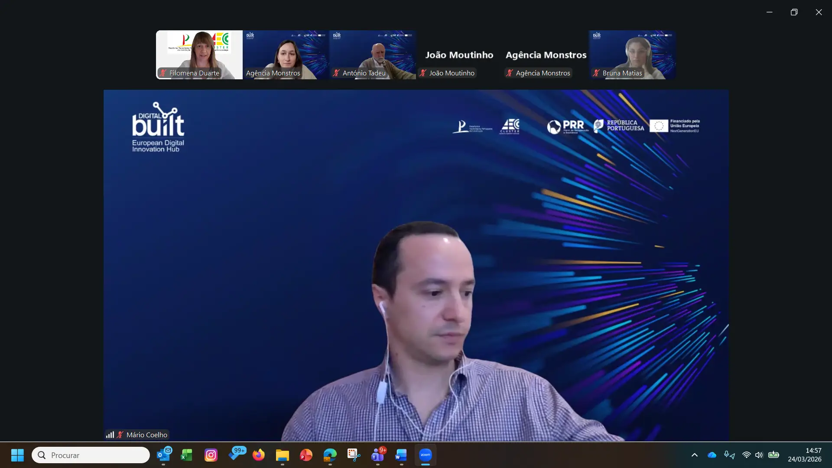Click the Procurar search box
This screenshot has width=832, height=468.
pos(91,455)
